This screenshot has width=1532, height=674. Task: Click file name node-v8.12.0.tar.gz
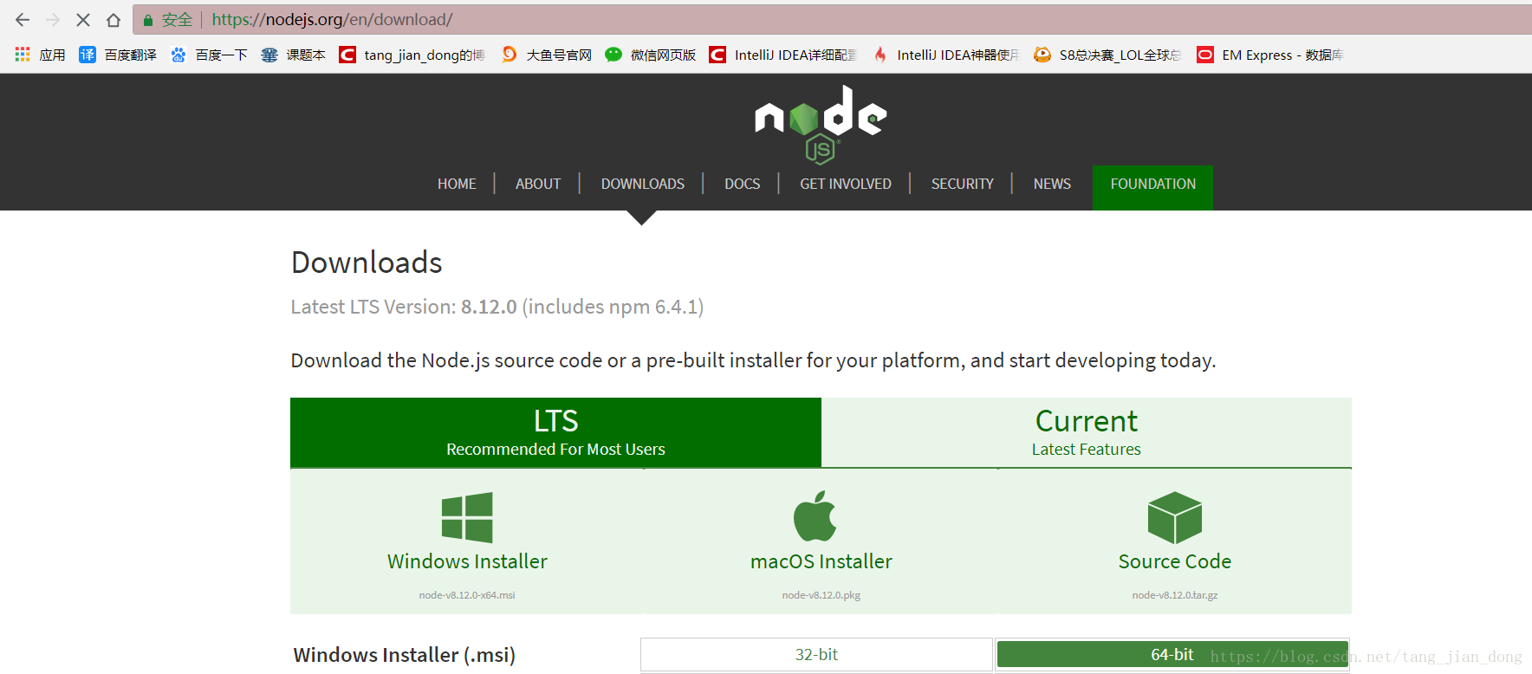[x=1175, y=595]
